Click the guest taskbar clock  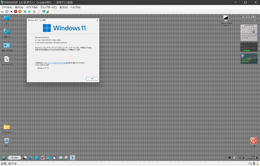point(251,158)
